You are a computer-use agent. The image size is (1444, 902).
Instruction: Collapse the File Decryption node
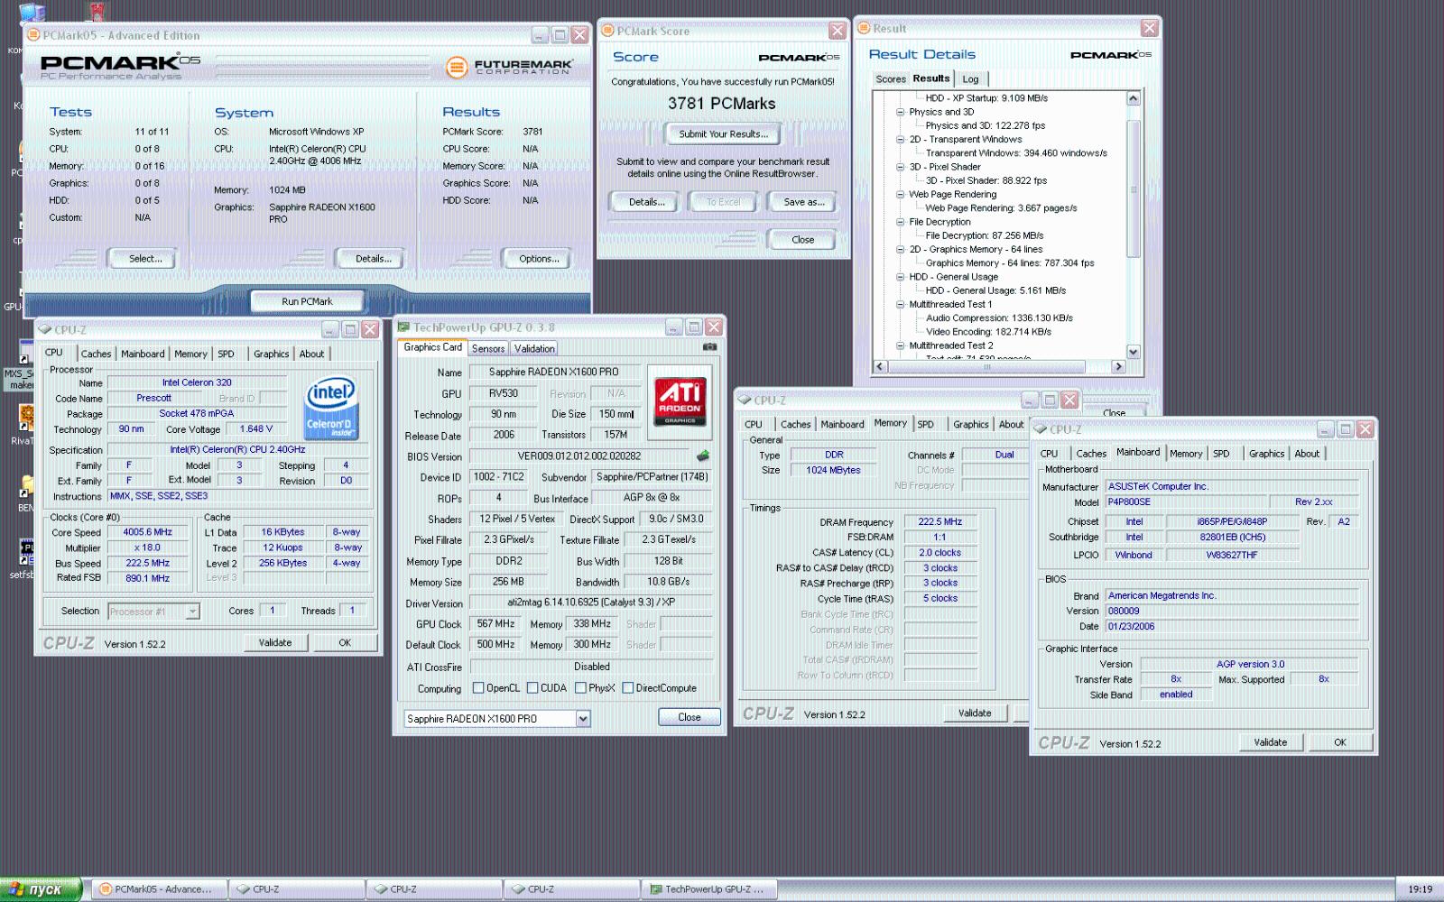pos(900,222)
